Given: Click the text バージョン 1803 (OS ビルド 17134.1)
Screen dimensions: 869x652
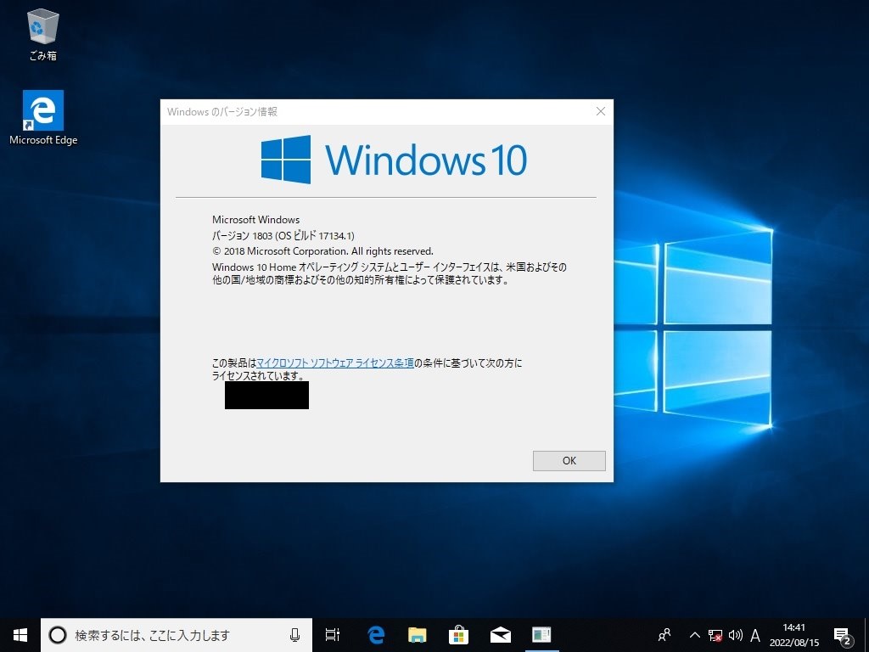Looking at the screenshot, I should (x=283, y=236).
